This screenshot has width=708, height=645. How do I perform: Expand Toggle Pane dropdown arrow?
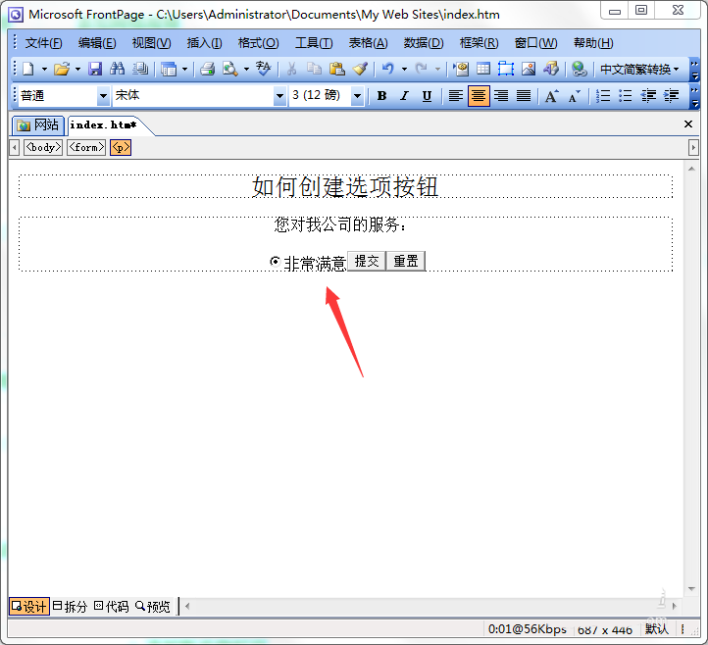[184, 69]
